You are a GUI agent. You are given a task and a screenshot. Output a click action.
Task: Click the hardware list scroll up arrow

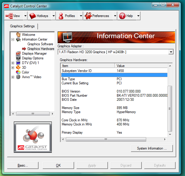coord(170,66)
